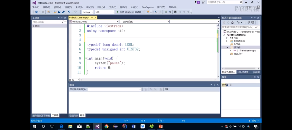Toggle word wrap in the Output panel
This screenshot has width=292, height=130.
pos(167,89)
